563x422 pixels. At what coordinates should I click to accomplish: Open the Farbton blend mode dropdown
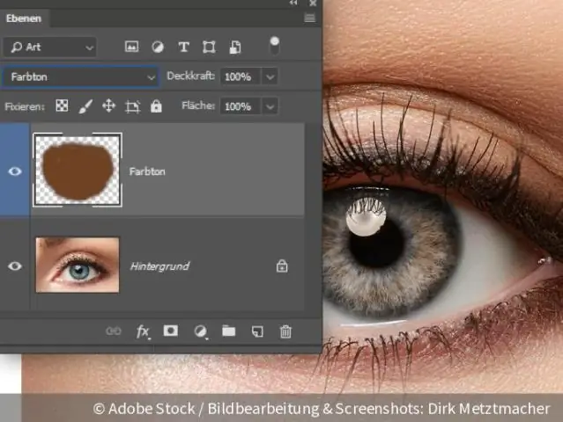[x=79, y=76]
